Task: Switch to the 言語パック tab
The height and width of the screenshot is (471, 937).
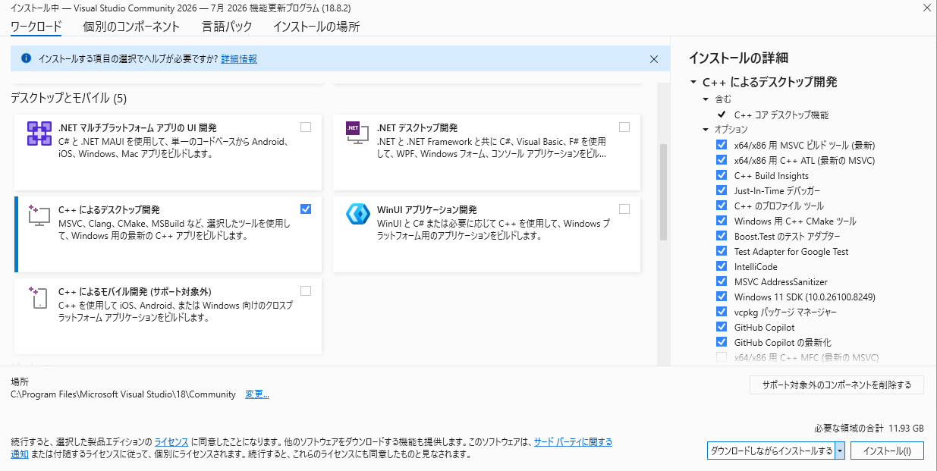Action: (227, 27)
